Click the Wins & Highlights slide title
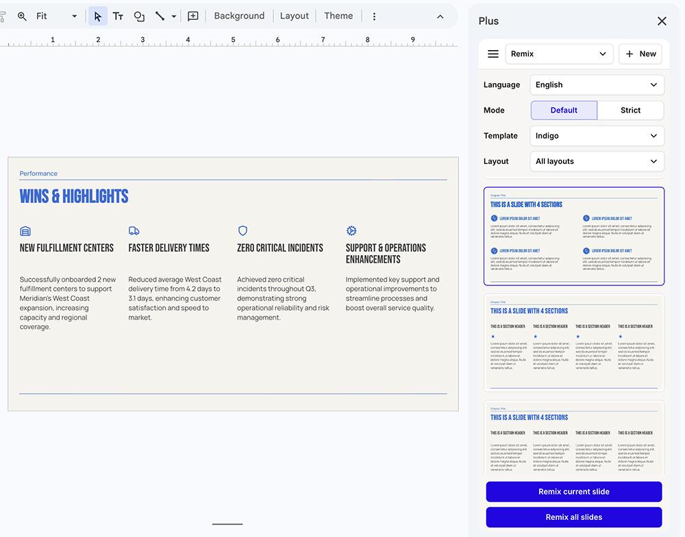Image resolution: width=685 pixels, height=537 pixels. 74,196
